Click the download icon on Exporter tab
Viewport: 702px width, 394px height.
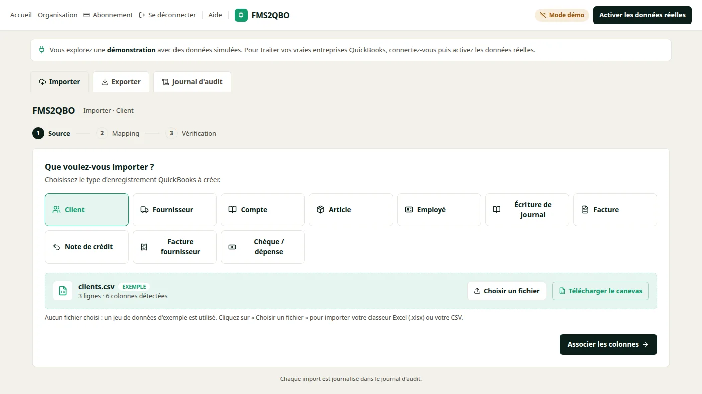[x=105, y=82]
